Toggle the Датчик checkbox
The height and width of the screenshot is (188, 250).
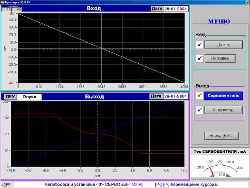pos(200,45)
